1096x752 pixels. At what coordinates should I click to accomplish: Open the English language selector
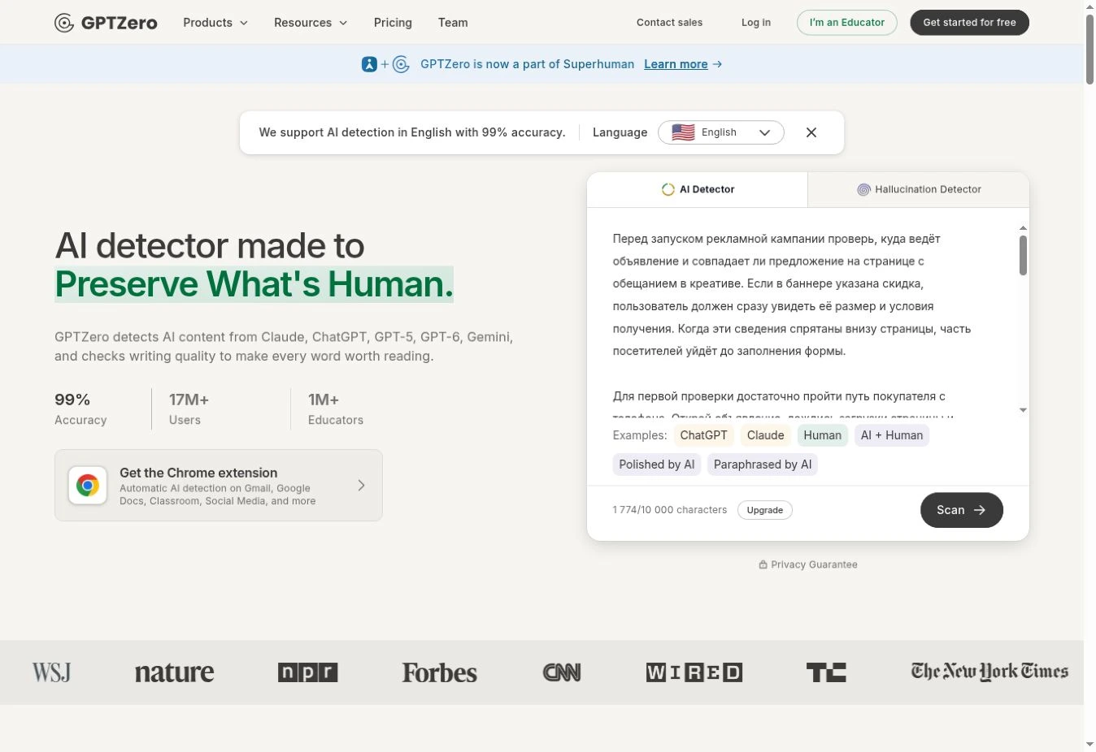pos(721,132)
